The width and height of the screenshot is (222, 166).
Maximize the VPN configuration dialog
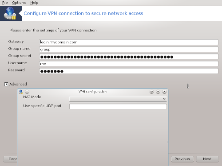point(158,92)
